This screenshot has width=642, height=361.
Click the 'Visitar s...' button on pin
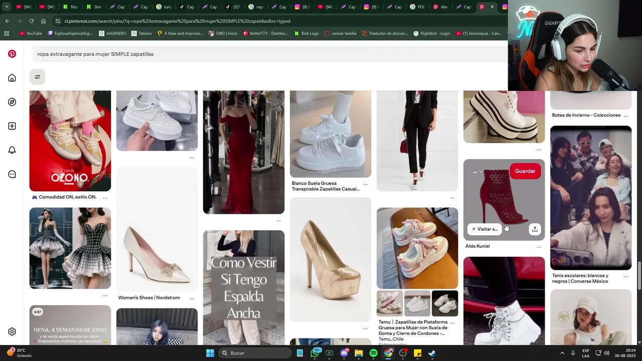tap(485, 229)
